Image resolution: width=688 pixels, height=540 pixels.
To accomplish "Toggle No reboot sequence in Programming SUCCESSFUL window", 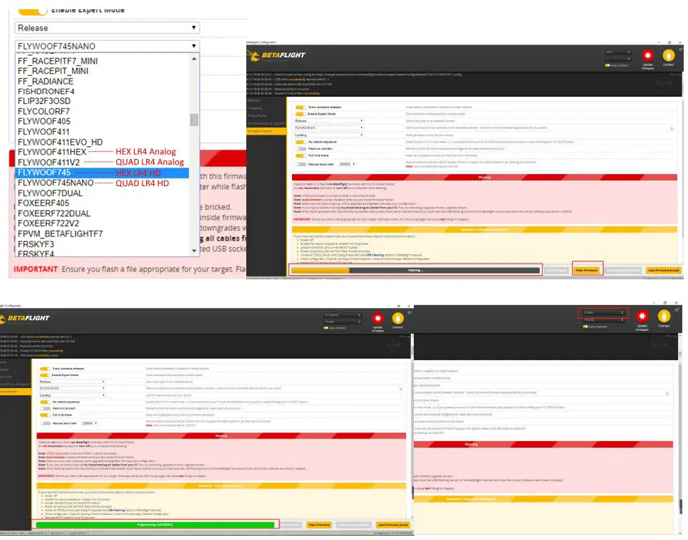I will tap(45, 402).
